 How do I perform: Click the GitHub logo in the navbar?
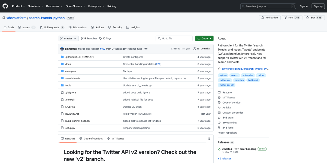coord(5,6)
